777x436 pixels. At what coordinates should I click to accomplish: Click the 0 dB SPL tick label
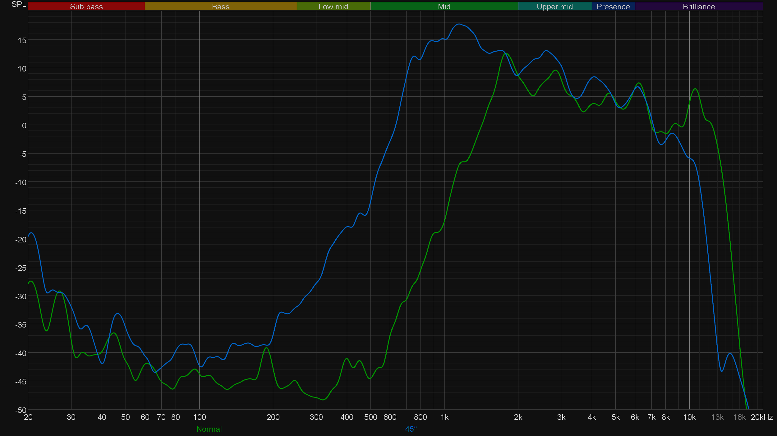[x=24, y=126]
